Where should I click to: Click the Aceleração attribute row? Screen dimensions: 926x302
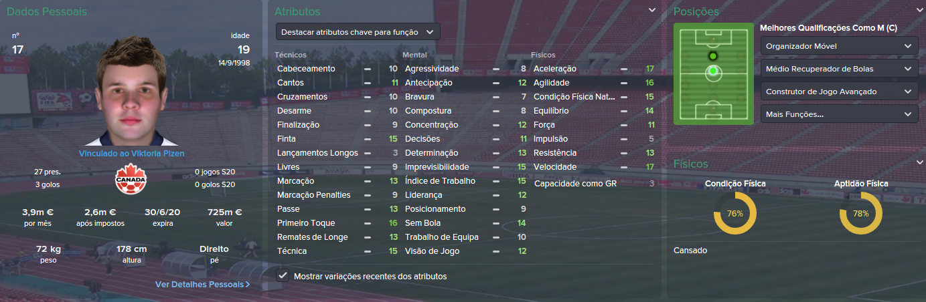[593, 69]
